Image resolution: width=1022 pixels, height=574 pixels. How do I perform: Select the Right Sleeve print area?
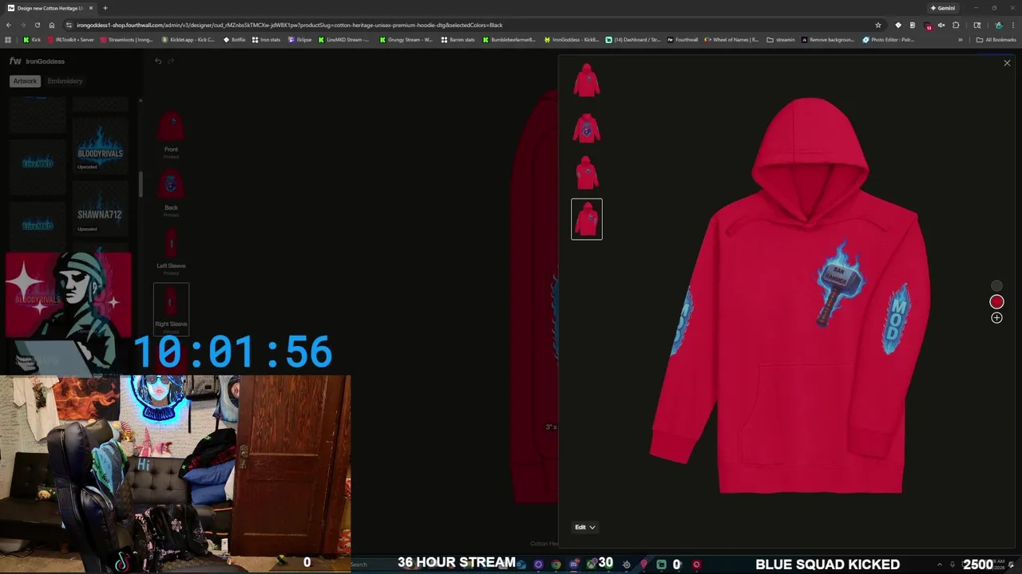click(x=171, y=308)
